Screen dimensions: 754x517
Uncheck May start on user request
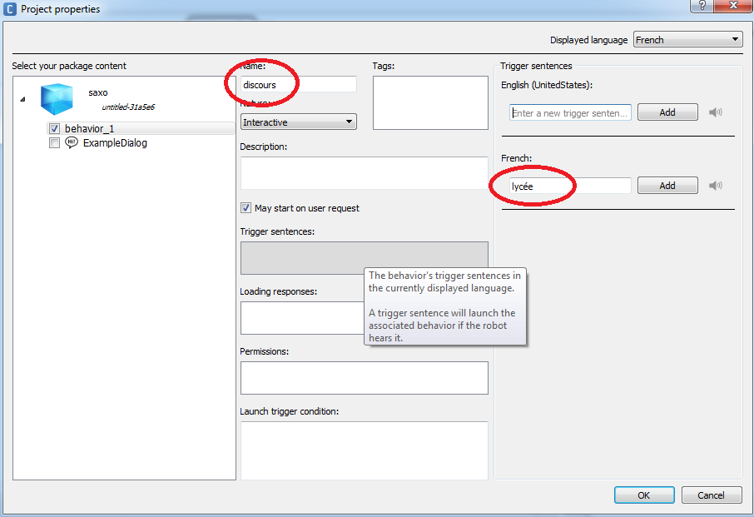(x=246, y=208)
